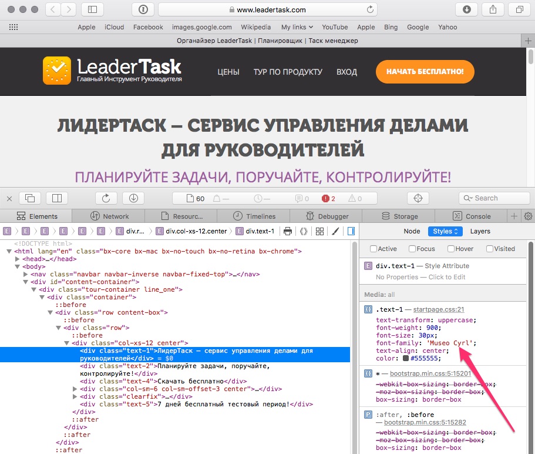Open a new tab with plus button
The height and width of the screenshot is (454, 535).
coord(528,41)
